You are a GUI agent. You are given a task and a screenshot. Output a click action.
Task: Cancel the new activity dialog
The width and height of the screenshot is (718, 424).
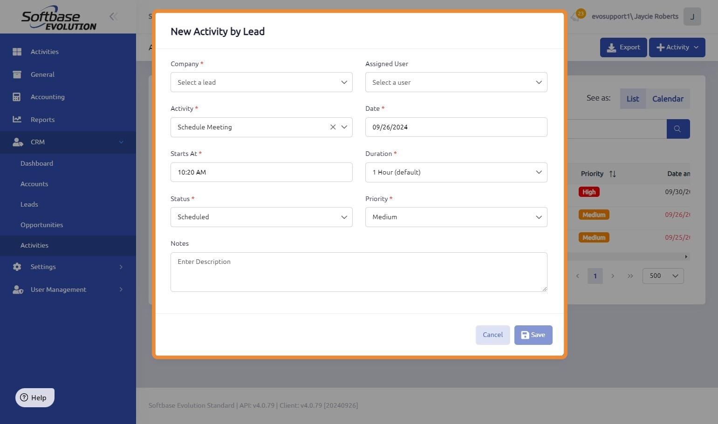pyautogui.click(x=492, y=335)
